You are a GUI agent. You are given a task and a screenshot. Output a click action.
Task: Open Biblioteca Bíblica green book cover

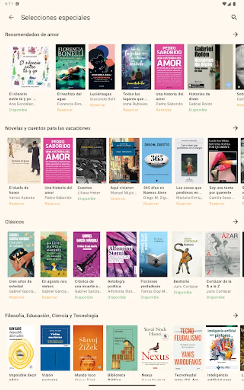click(122, 348)
